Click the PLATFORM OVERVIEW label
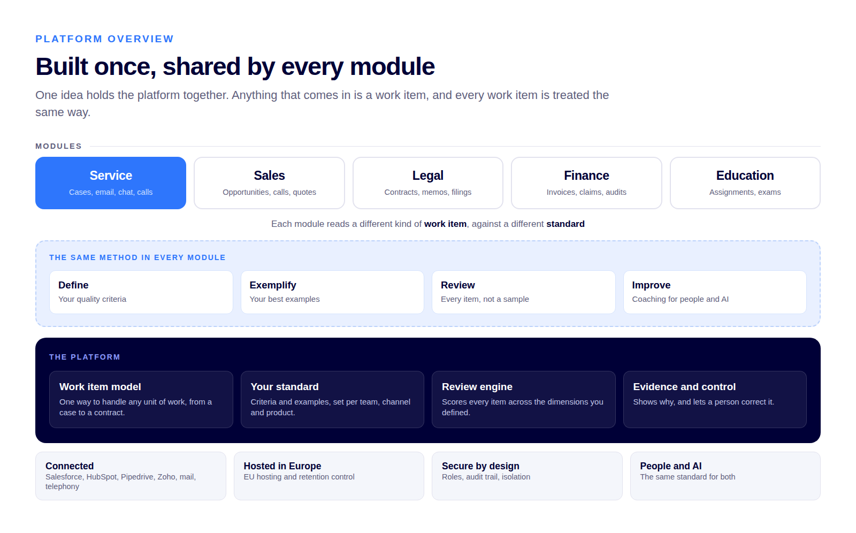 pyautogui.click(x=104, y=39)
